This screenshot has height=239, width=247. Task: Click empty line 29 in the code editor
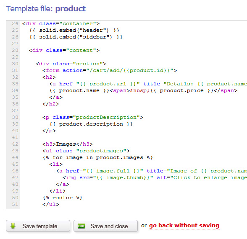pos(134,57)
